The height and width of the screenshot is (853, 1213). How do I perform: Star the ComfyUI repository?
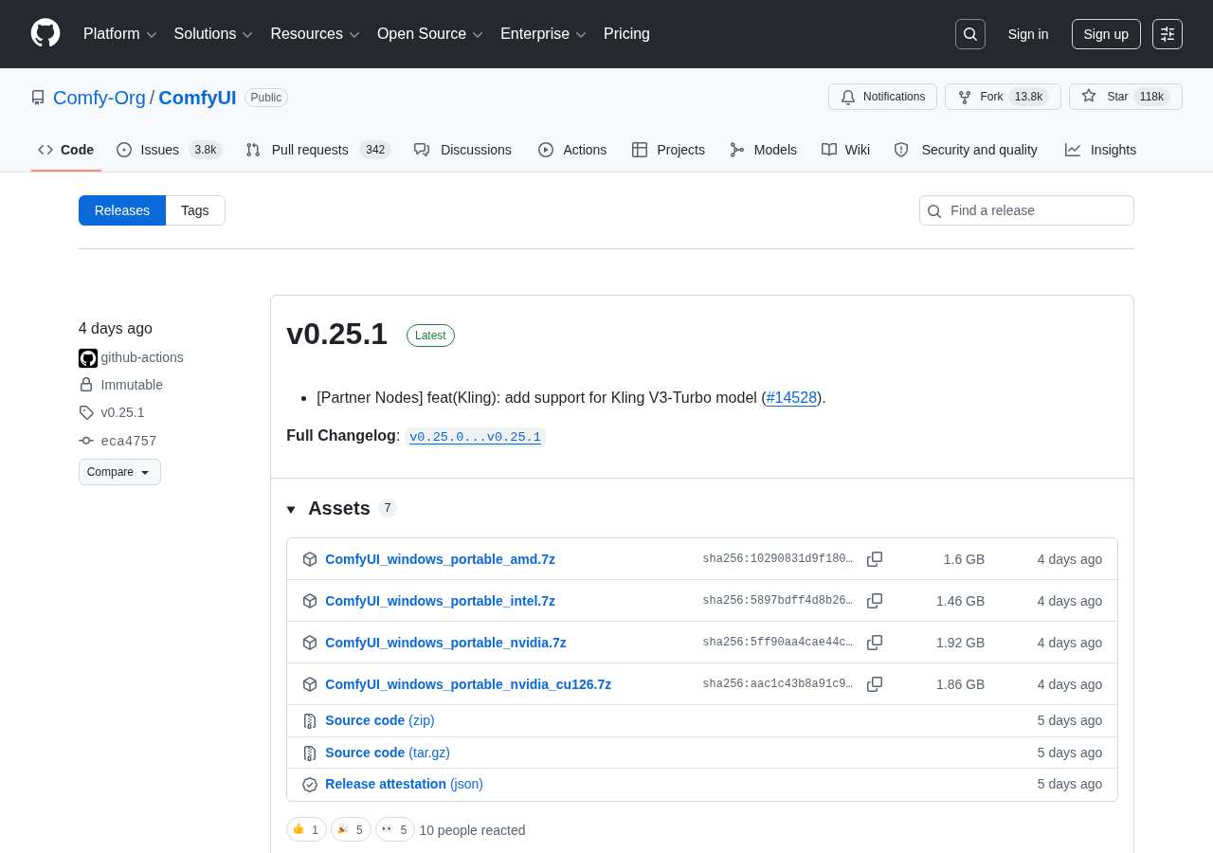click(1126, 97)
